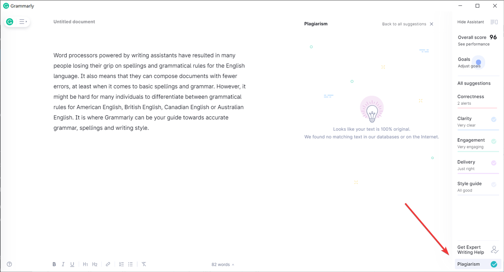Open the Clarity suggestions category

[471, 121]
